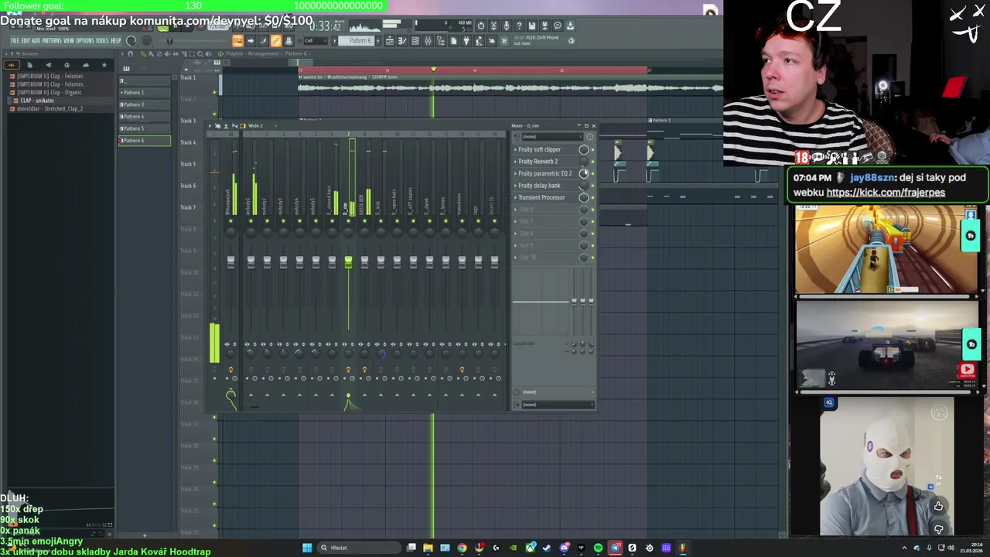
Task: Open Xbox app from the taskbar
Action: (530, 548)
